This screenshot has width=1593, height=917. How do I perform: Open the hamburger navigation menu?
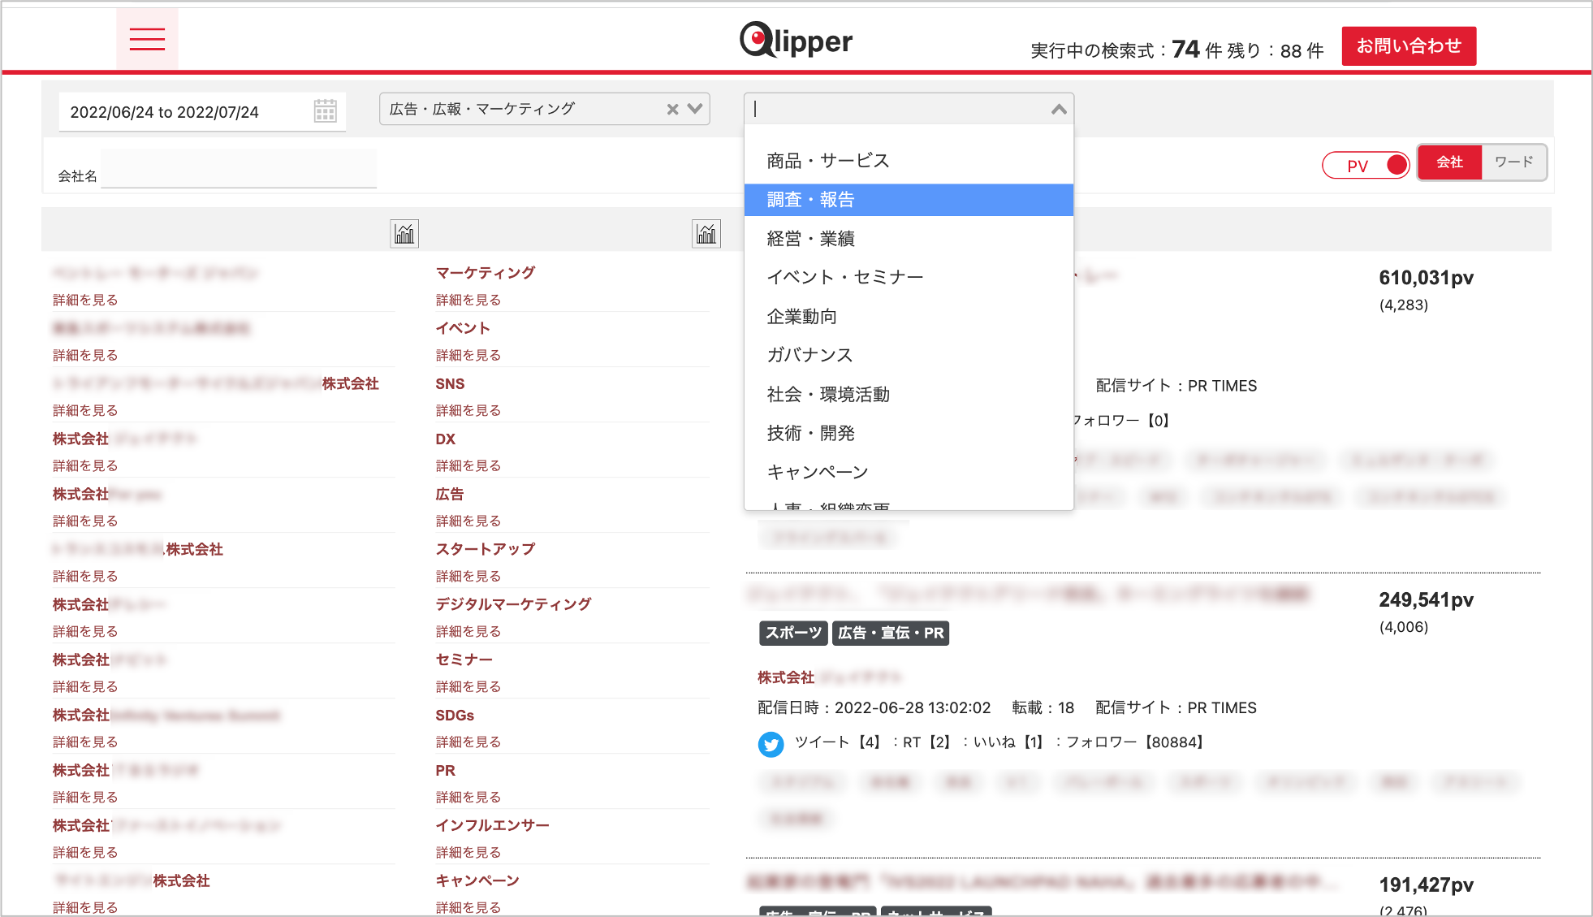[147, 38]
